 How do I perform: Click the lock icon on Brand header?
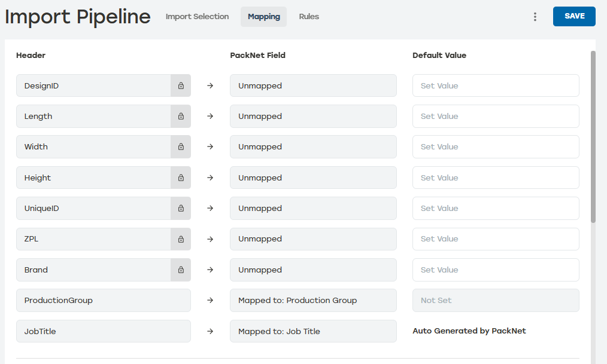[181, 270]
